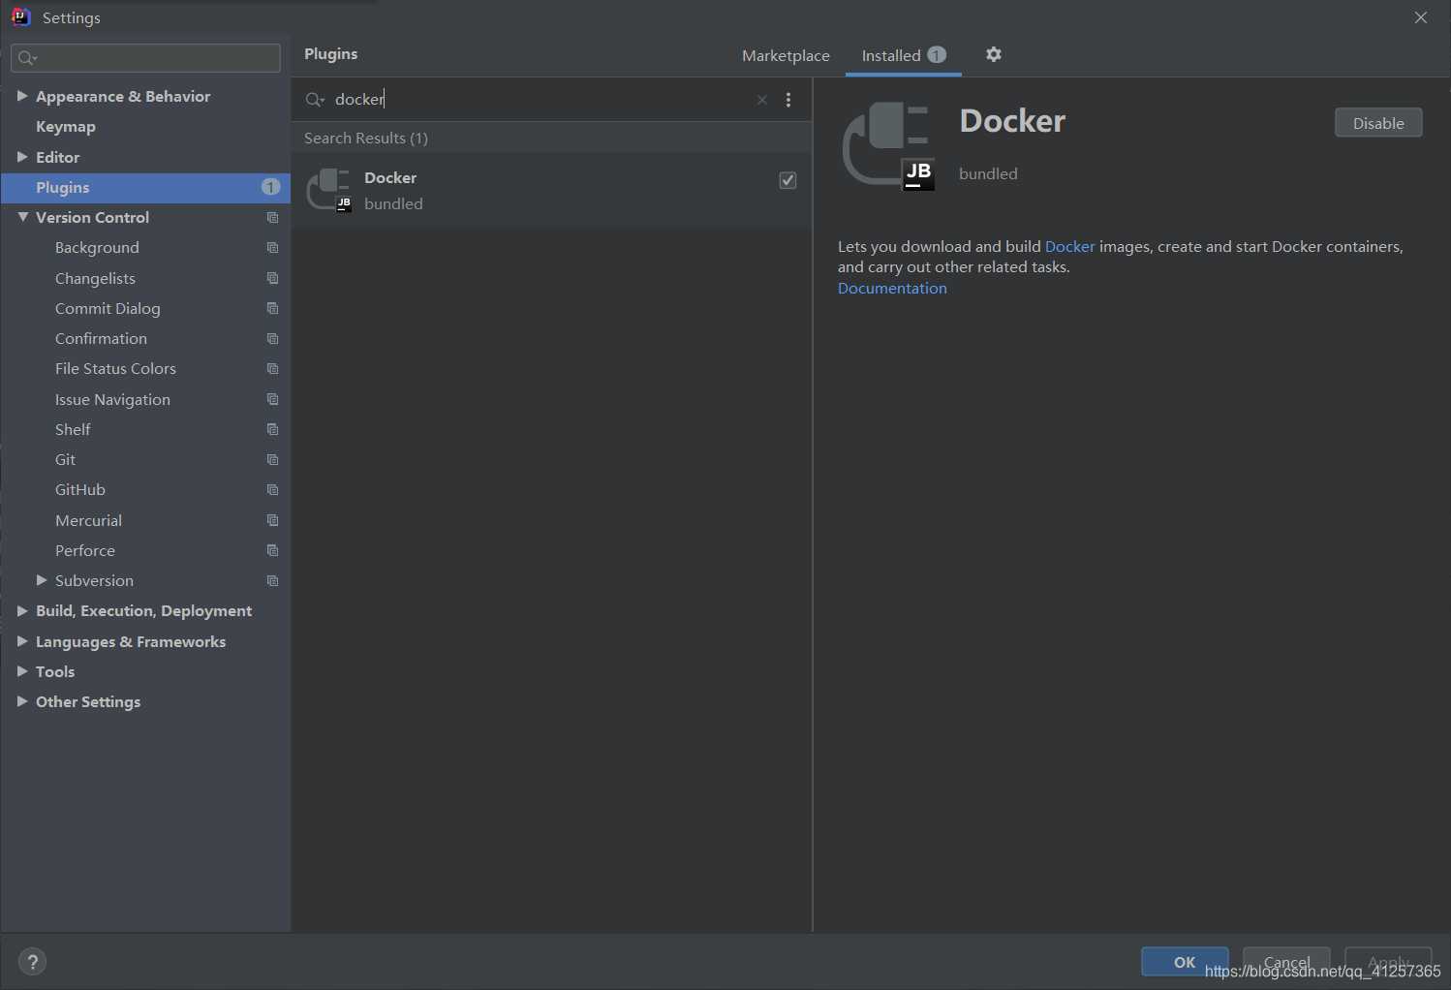
Task: Click the project-level icon beside Shelf
Action: (272, 429)
